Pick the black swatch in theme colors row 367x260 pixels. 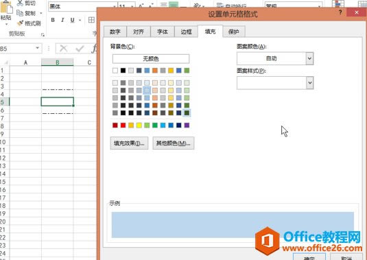123,71
